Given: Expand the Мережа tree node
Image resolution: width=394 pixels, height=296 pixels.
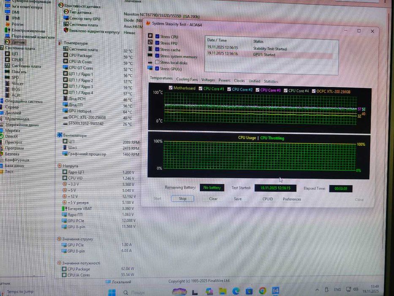Looking at the screenshot, I should (2, 130).
